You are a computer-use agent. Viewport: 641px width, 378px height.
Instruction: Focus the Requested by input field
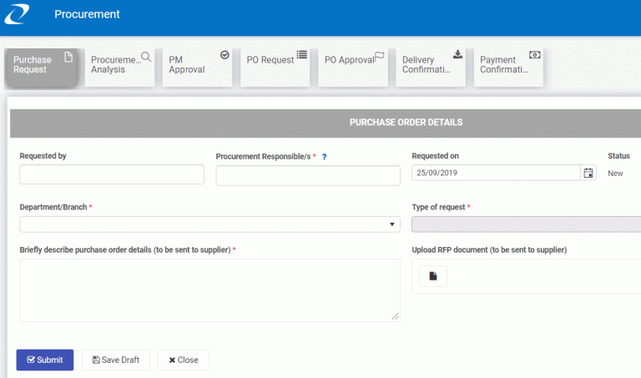[112, 174]
